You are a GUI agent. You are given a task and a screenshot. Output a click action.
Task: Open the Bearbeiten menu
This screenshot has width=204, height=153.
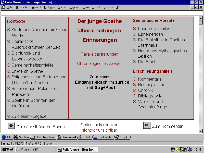(x=23, y=7)
